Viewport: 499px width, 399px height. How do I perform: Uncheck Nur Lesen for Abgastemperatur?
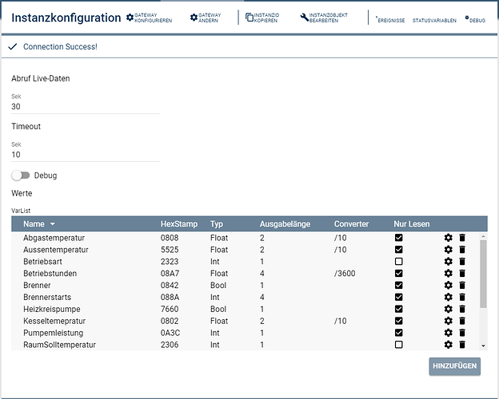coord(398,238)
